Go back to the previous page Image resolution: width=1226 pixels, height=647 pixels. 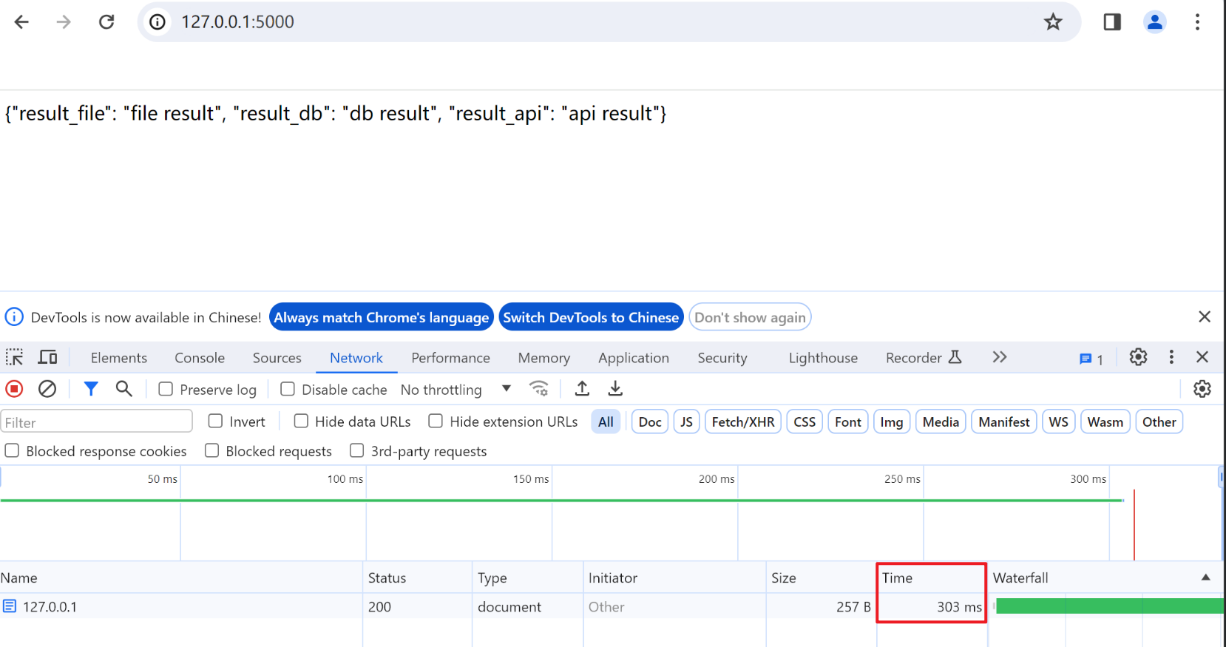[x=21, y=22]
